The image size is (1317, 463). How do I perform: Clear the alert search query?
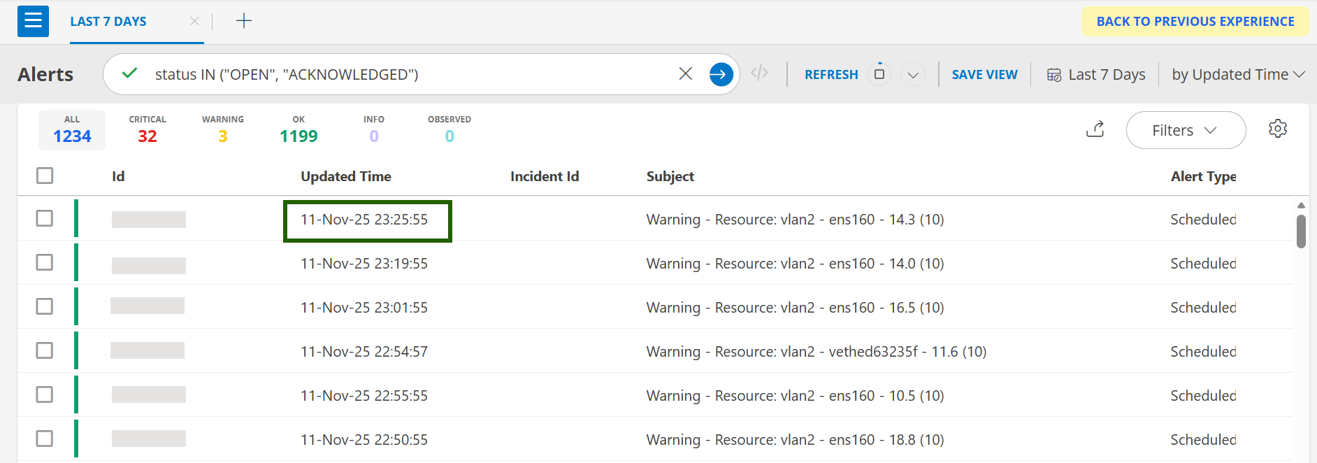click(x=685, y=74)
